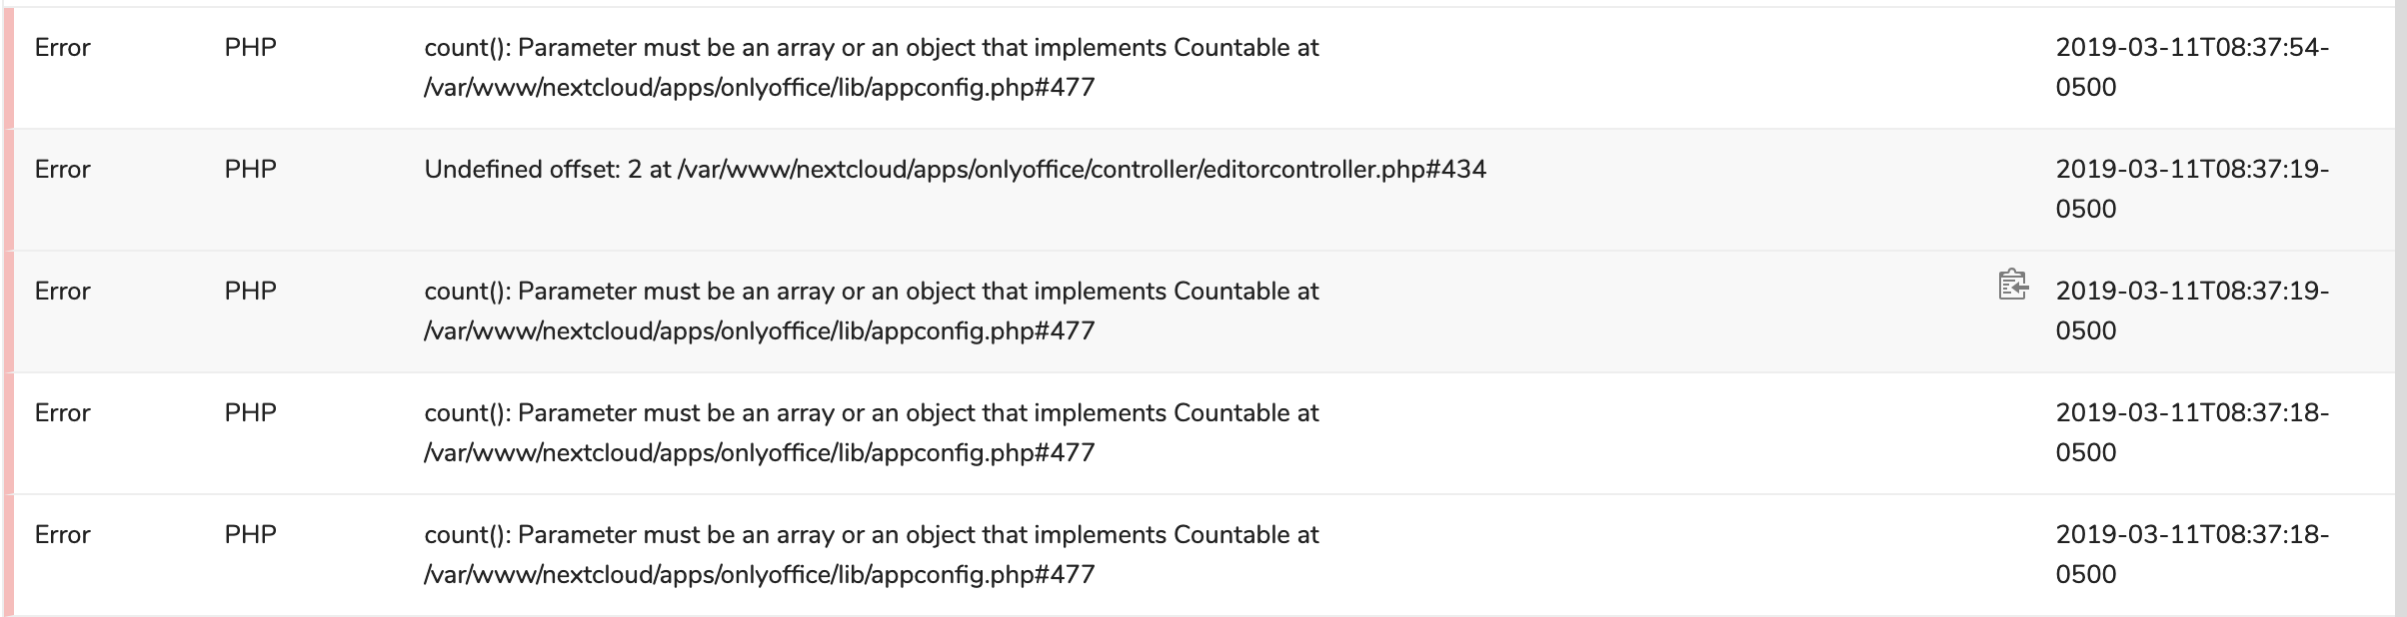Viewport: 2407px width, 617px height.
Task: Click the appconfig.php#477 file path text
Action: (x=760, y=87)
